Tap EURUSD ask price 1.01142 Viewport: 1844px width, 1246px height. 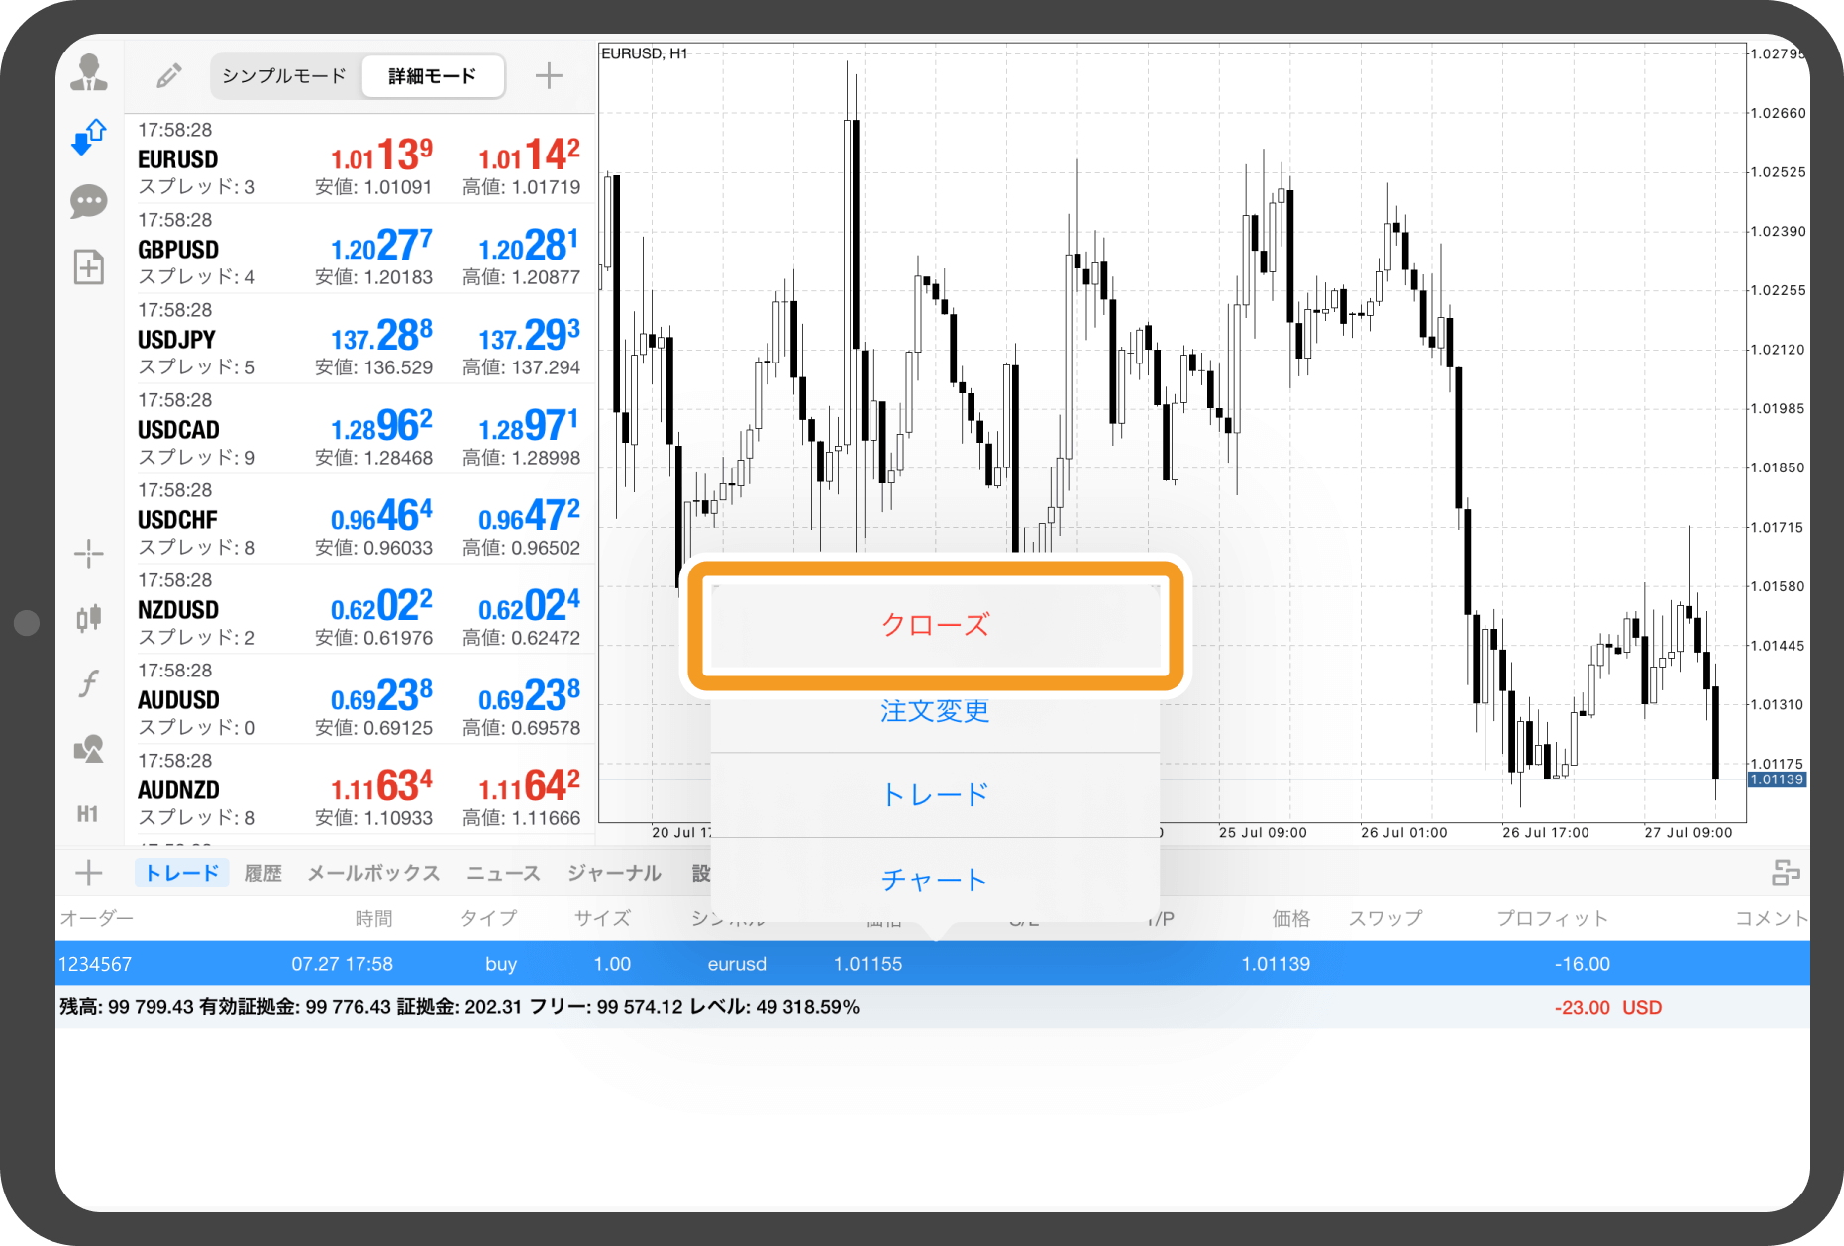point(530,156)
